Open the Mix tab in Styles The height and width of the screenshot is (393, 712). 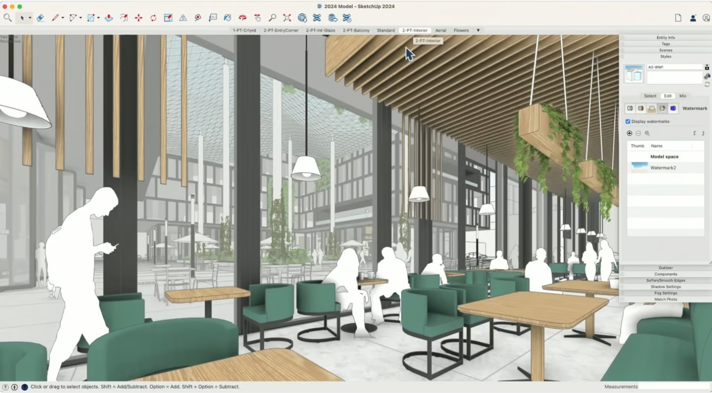coord(682,96)
